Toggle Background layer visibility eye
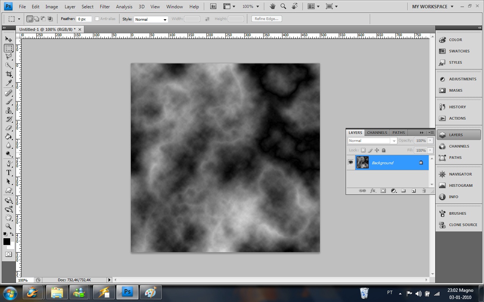 pyautogui.click(x=351, y=162)
